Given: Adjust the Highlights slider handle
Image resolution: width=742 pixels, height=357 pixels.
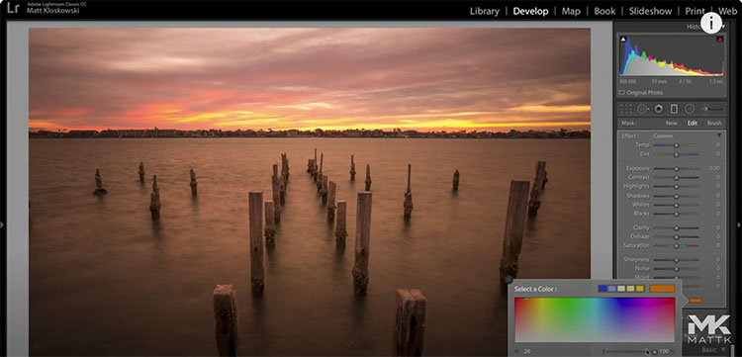Looking at the screenshot, I should 677,186.
